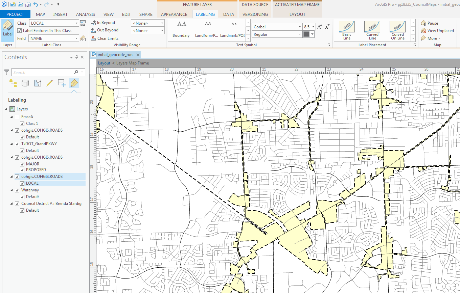Click View Unplaced labels
460x293 pixels.
(x=437, y=31)
